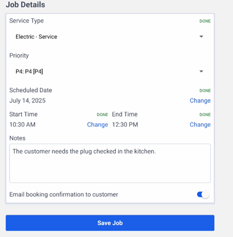
Task: Toggle the email booking confirmation switch
Action: (x=203, y=195)
